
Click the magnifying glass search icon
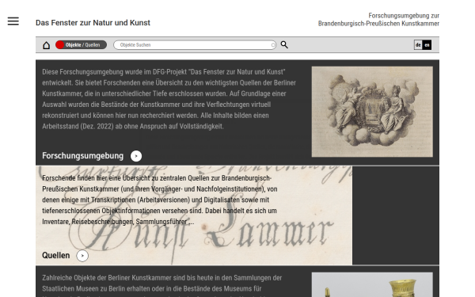tap(284, 45)
